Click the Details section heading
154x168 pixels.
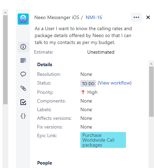pos(45,64)
